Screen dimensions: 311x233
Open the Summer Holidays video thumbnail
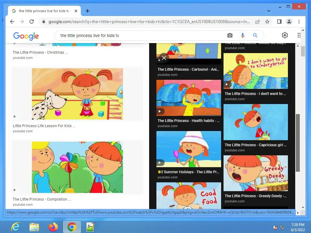[189, 149]
